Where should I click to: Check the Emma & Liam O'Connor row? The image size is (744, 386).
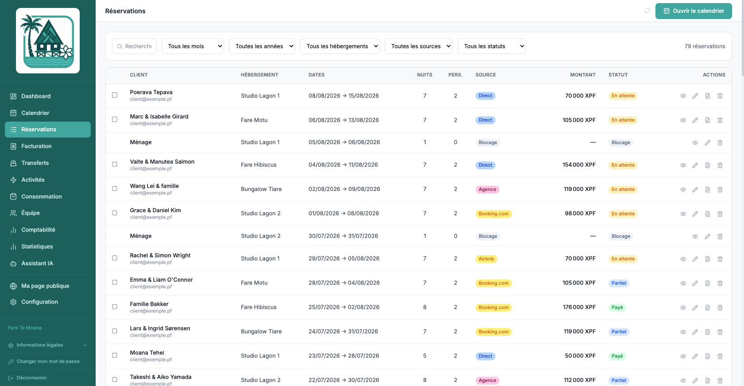point(115,282)
